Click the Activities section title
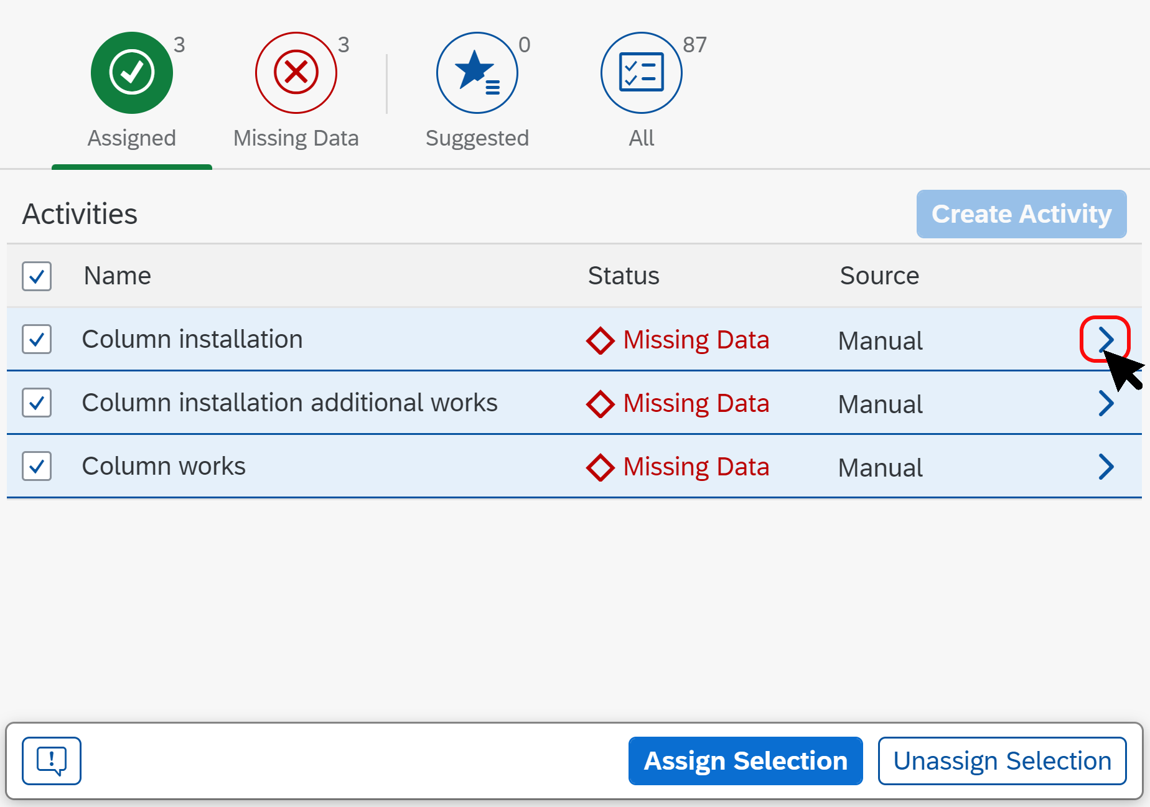Viewport: 1150px width, 807px height. (80, 214)
